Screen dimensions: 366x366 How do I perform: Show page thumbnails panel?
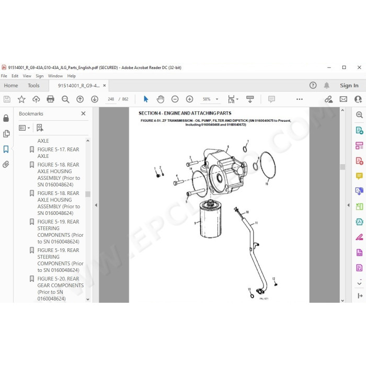6,133
